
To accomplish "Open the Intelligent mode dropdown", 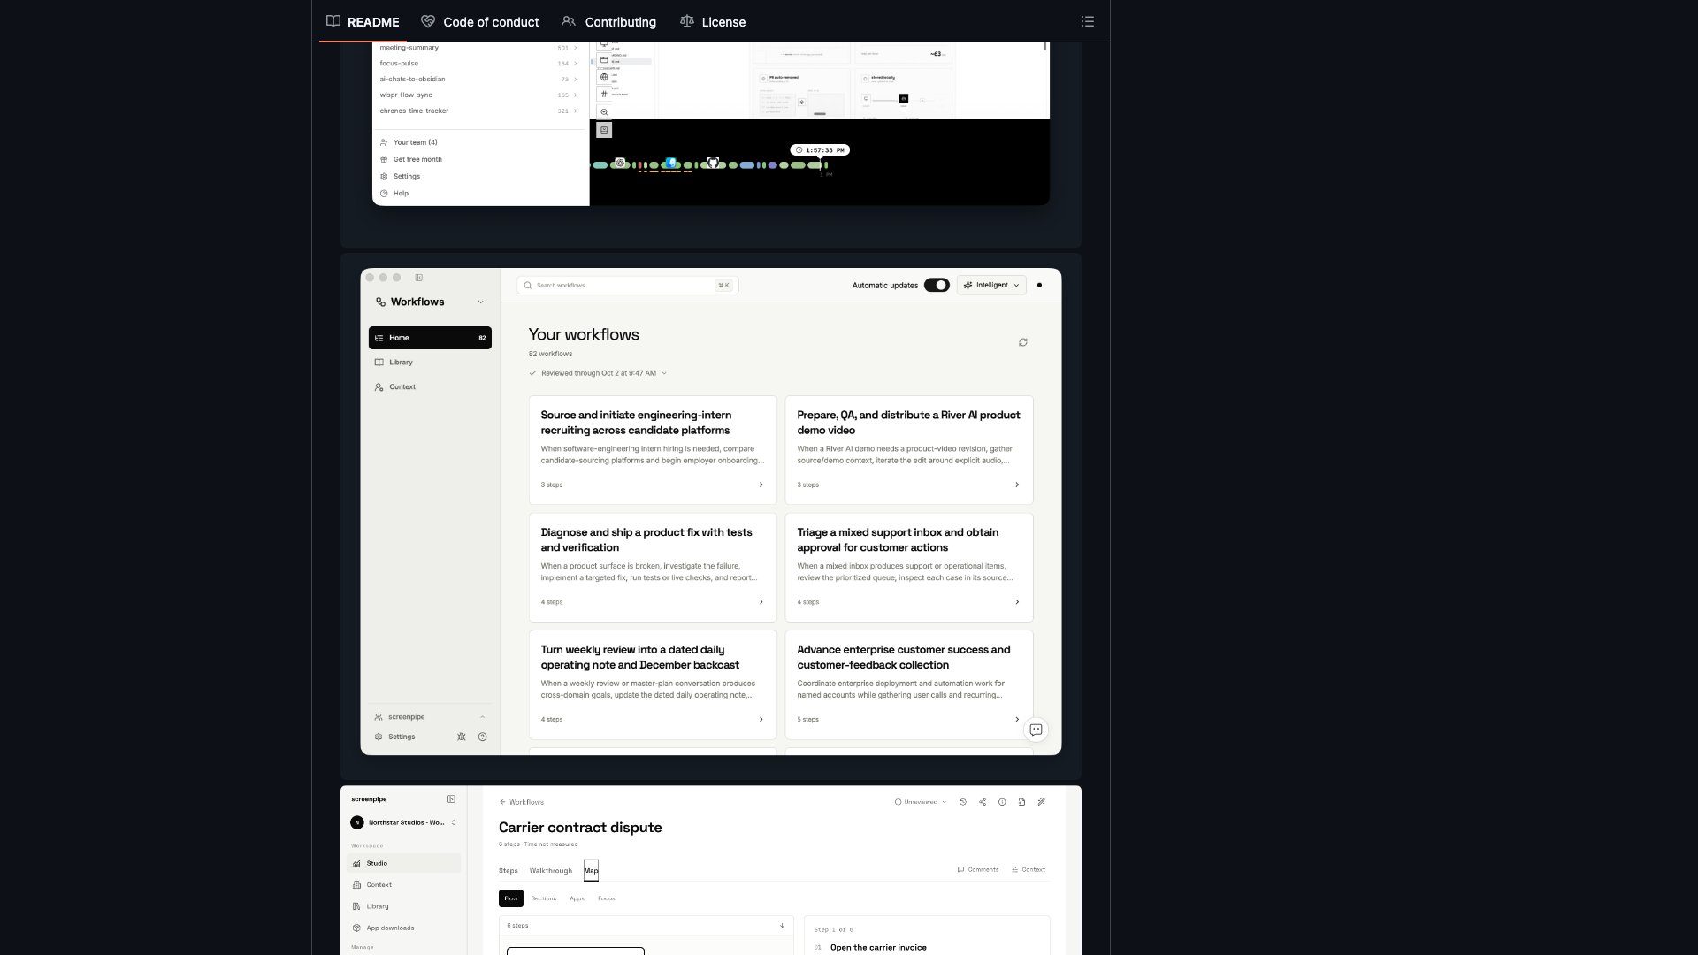I will [991, 286].
